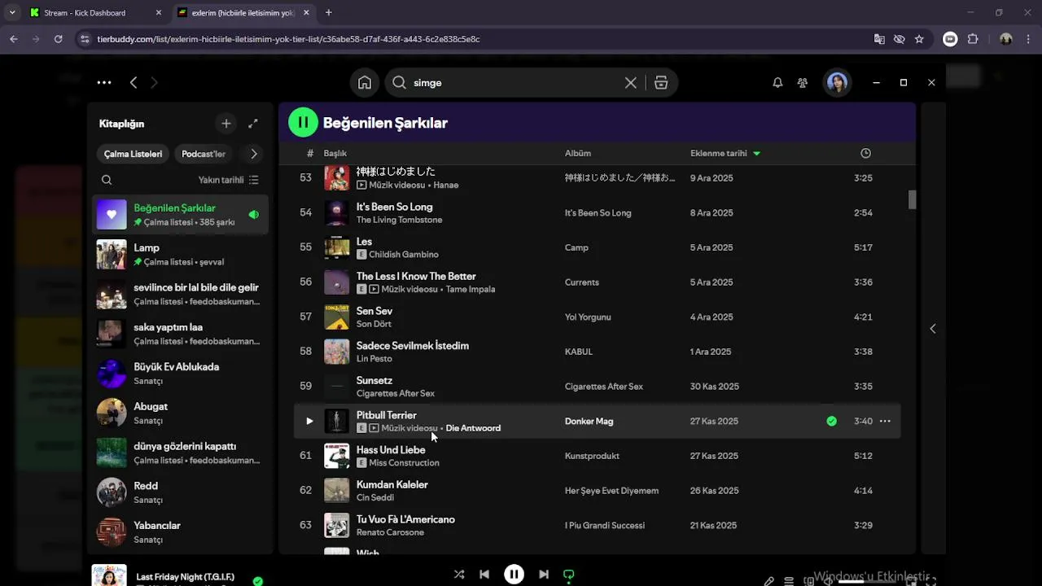Open the 'Yakın tarihli' sort dropdown
The width and height of the screenshot is (1042, 586).
[x=228, y=180]
